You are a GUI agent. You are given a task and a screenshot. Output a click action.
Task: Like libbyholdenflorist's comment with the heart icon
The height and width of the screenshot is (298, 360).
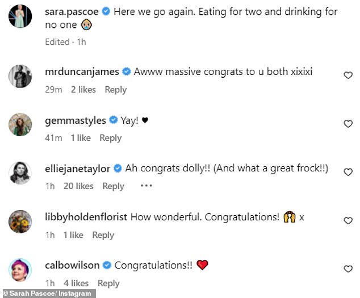348,221
